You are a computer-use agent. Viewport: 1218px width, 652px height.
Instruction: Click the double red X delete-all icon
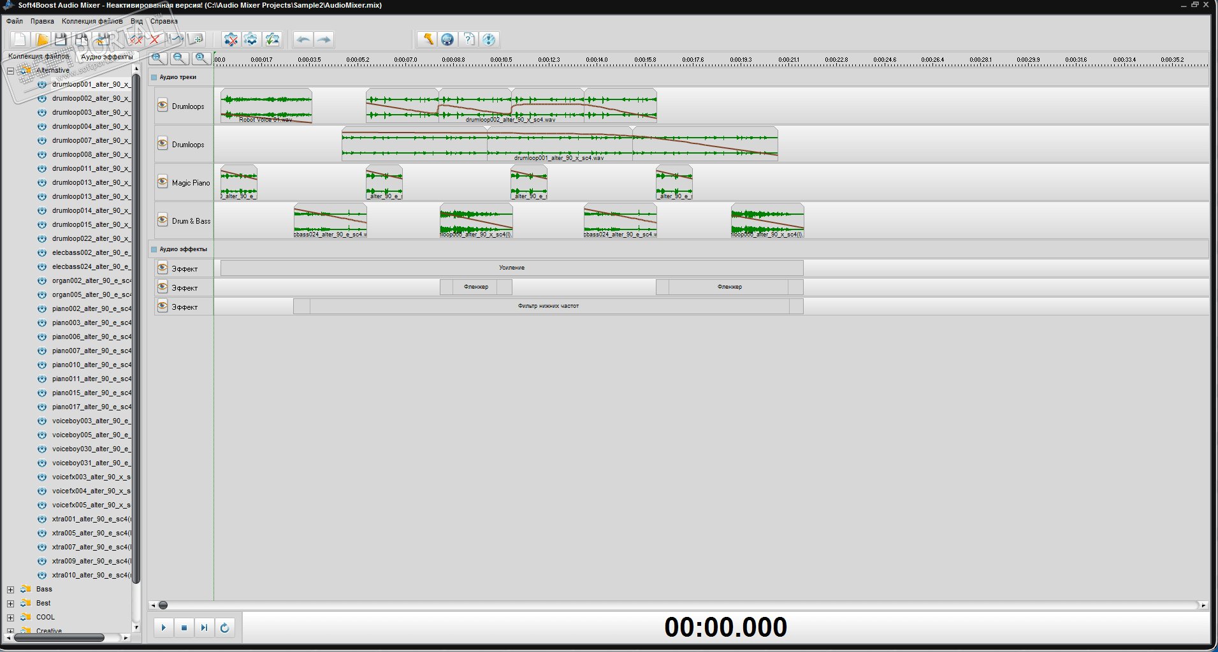[x=136, y=40]
